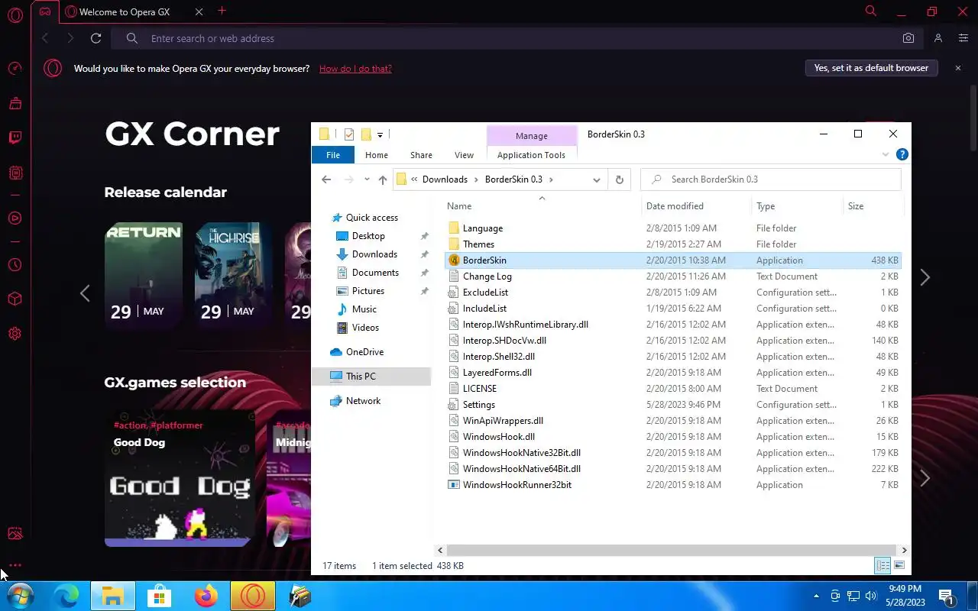Sort files by Name column header
The height and width of the screenshot is (611, 978).
pyautogui.click(x=459, y=206)
